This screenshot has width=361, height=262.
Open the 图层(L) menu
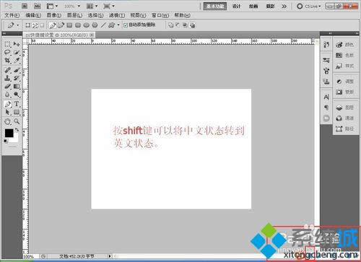74,15
